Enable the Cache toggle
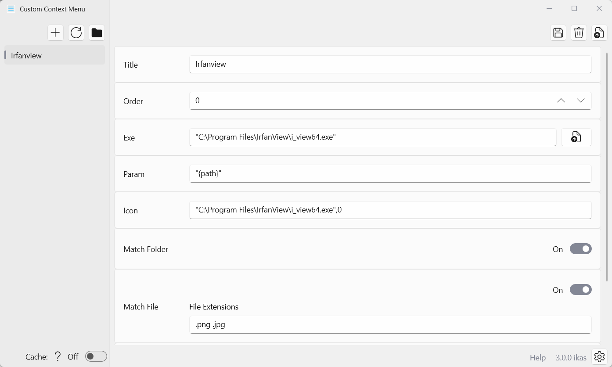 (x=96, y=356)
